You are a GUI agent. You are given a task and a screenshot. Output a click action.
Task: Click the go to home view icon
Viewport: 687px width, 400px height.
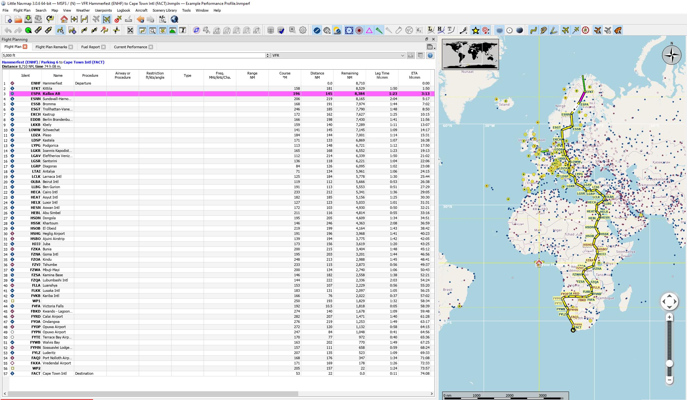pos(64,19)
